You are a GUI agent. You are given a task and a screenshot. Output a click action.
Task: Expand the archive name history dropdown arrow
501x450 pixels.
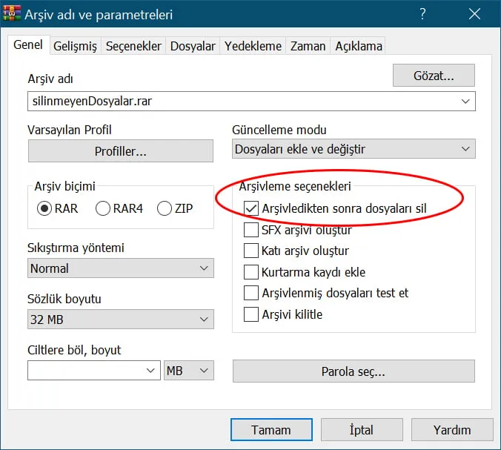(x=465, y=102)
